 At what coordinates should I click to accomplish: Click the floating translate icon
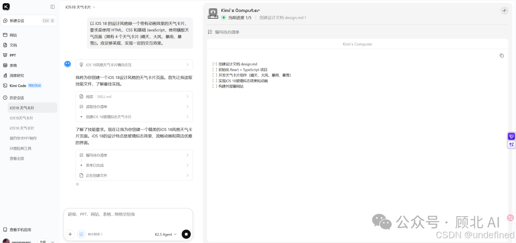(511, 144)
